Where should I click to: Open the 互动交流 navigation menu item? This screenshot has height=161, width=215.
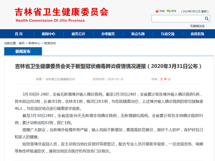point(168,34)
